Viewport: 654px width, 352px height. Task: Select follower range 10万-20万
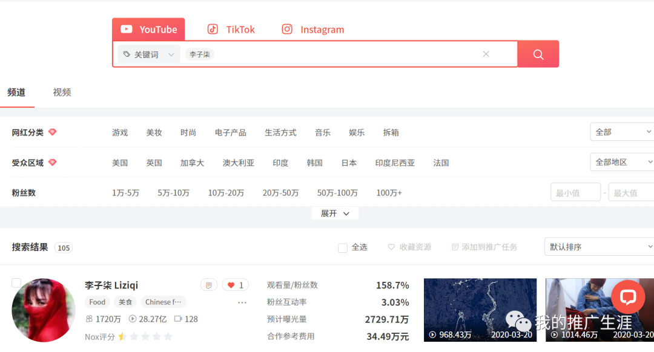point(226,193)
